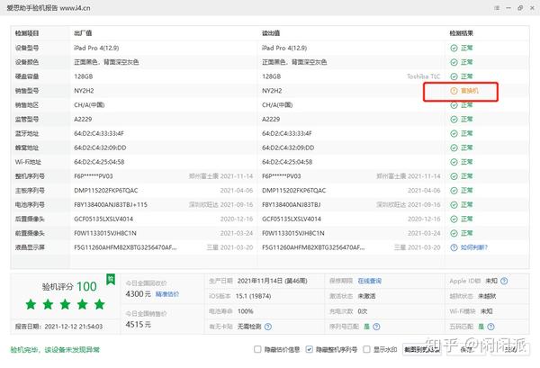Click the green 验 badge on score panel

click(111, 279)
